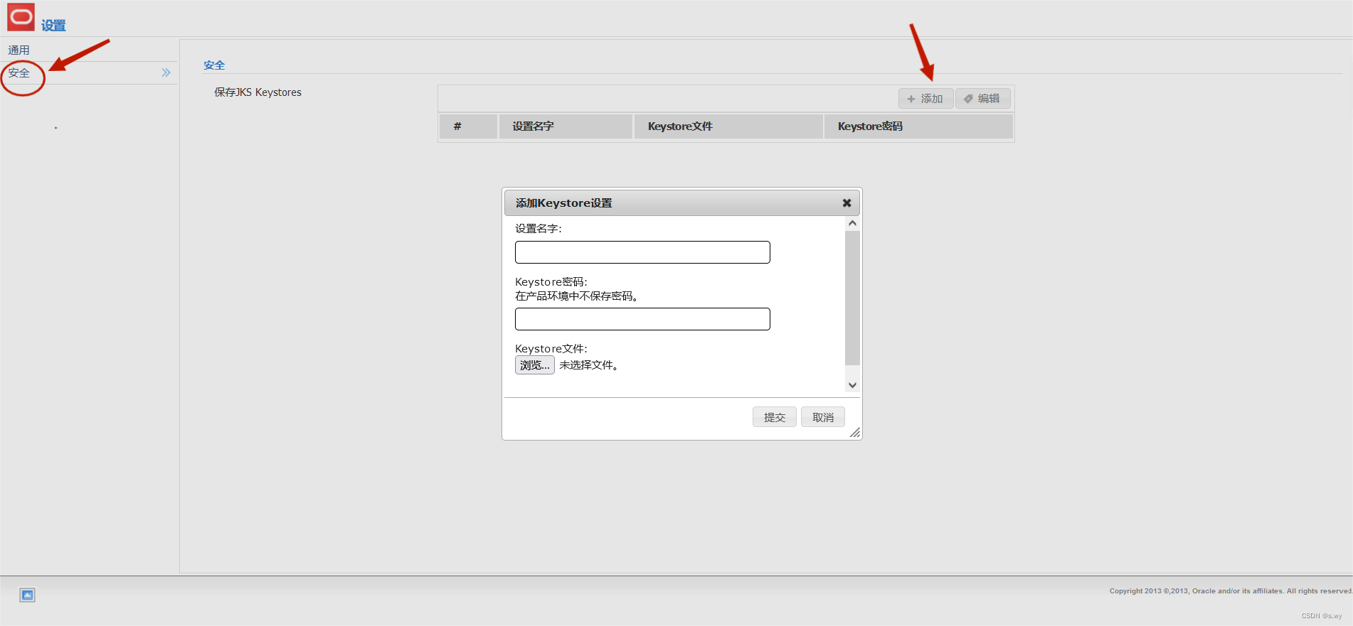Click 浏览 to choose keystore file
The image size is (1353, 626).
(535, 365)
